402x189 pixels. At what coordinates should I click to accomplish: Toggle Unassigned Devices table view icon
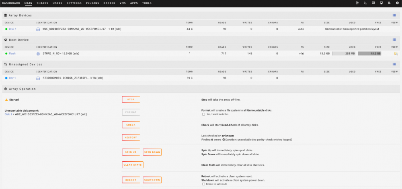click(394, 65)
